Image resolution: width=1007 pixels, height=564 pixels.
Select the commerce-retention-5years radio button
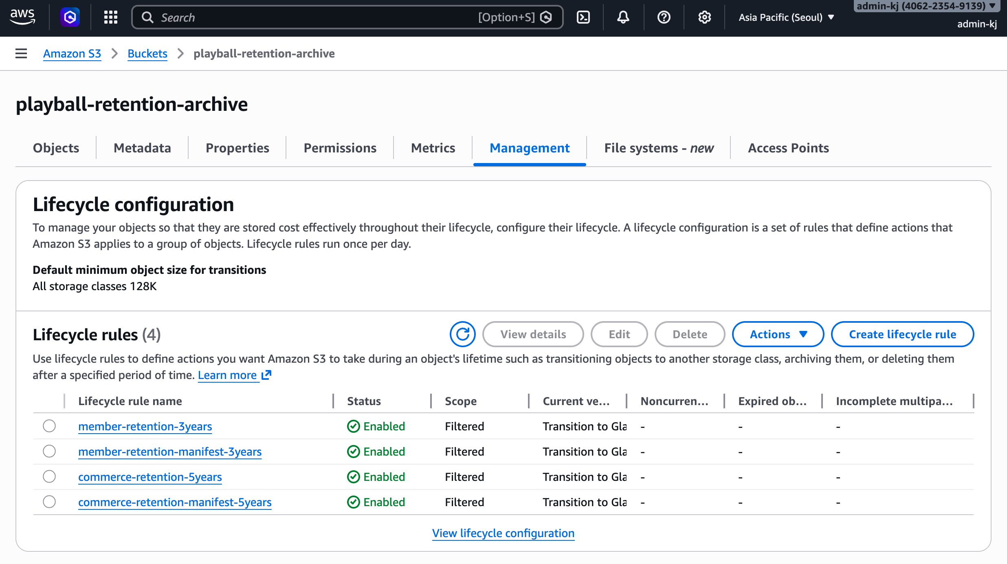(49, 476)
